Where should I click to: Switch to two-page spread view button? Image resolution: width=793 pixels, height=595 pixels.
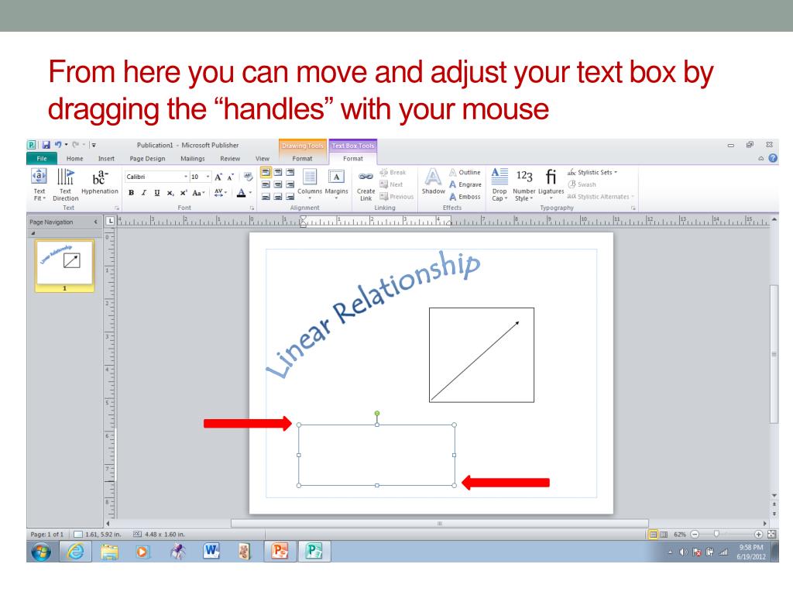[x=664, y=535]
